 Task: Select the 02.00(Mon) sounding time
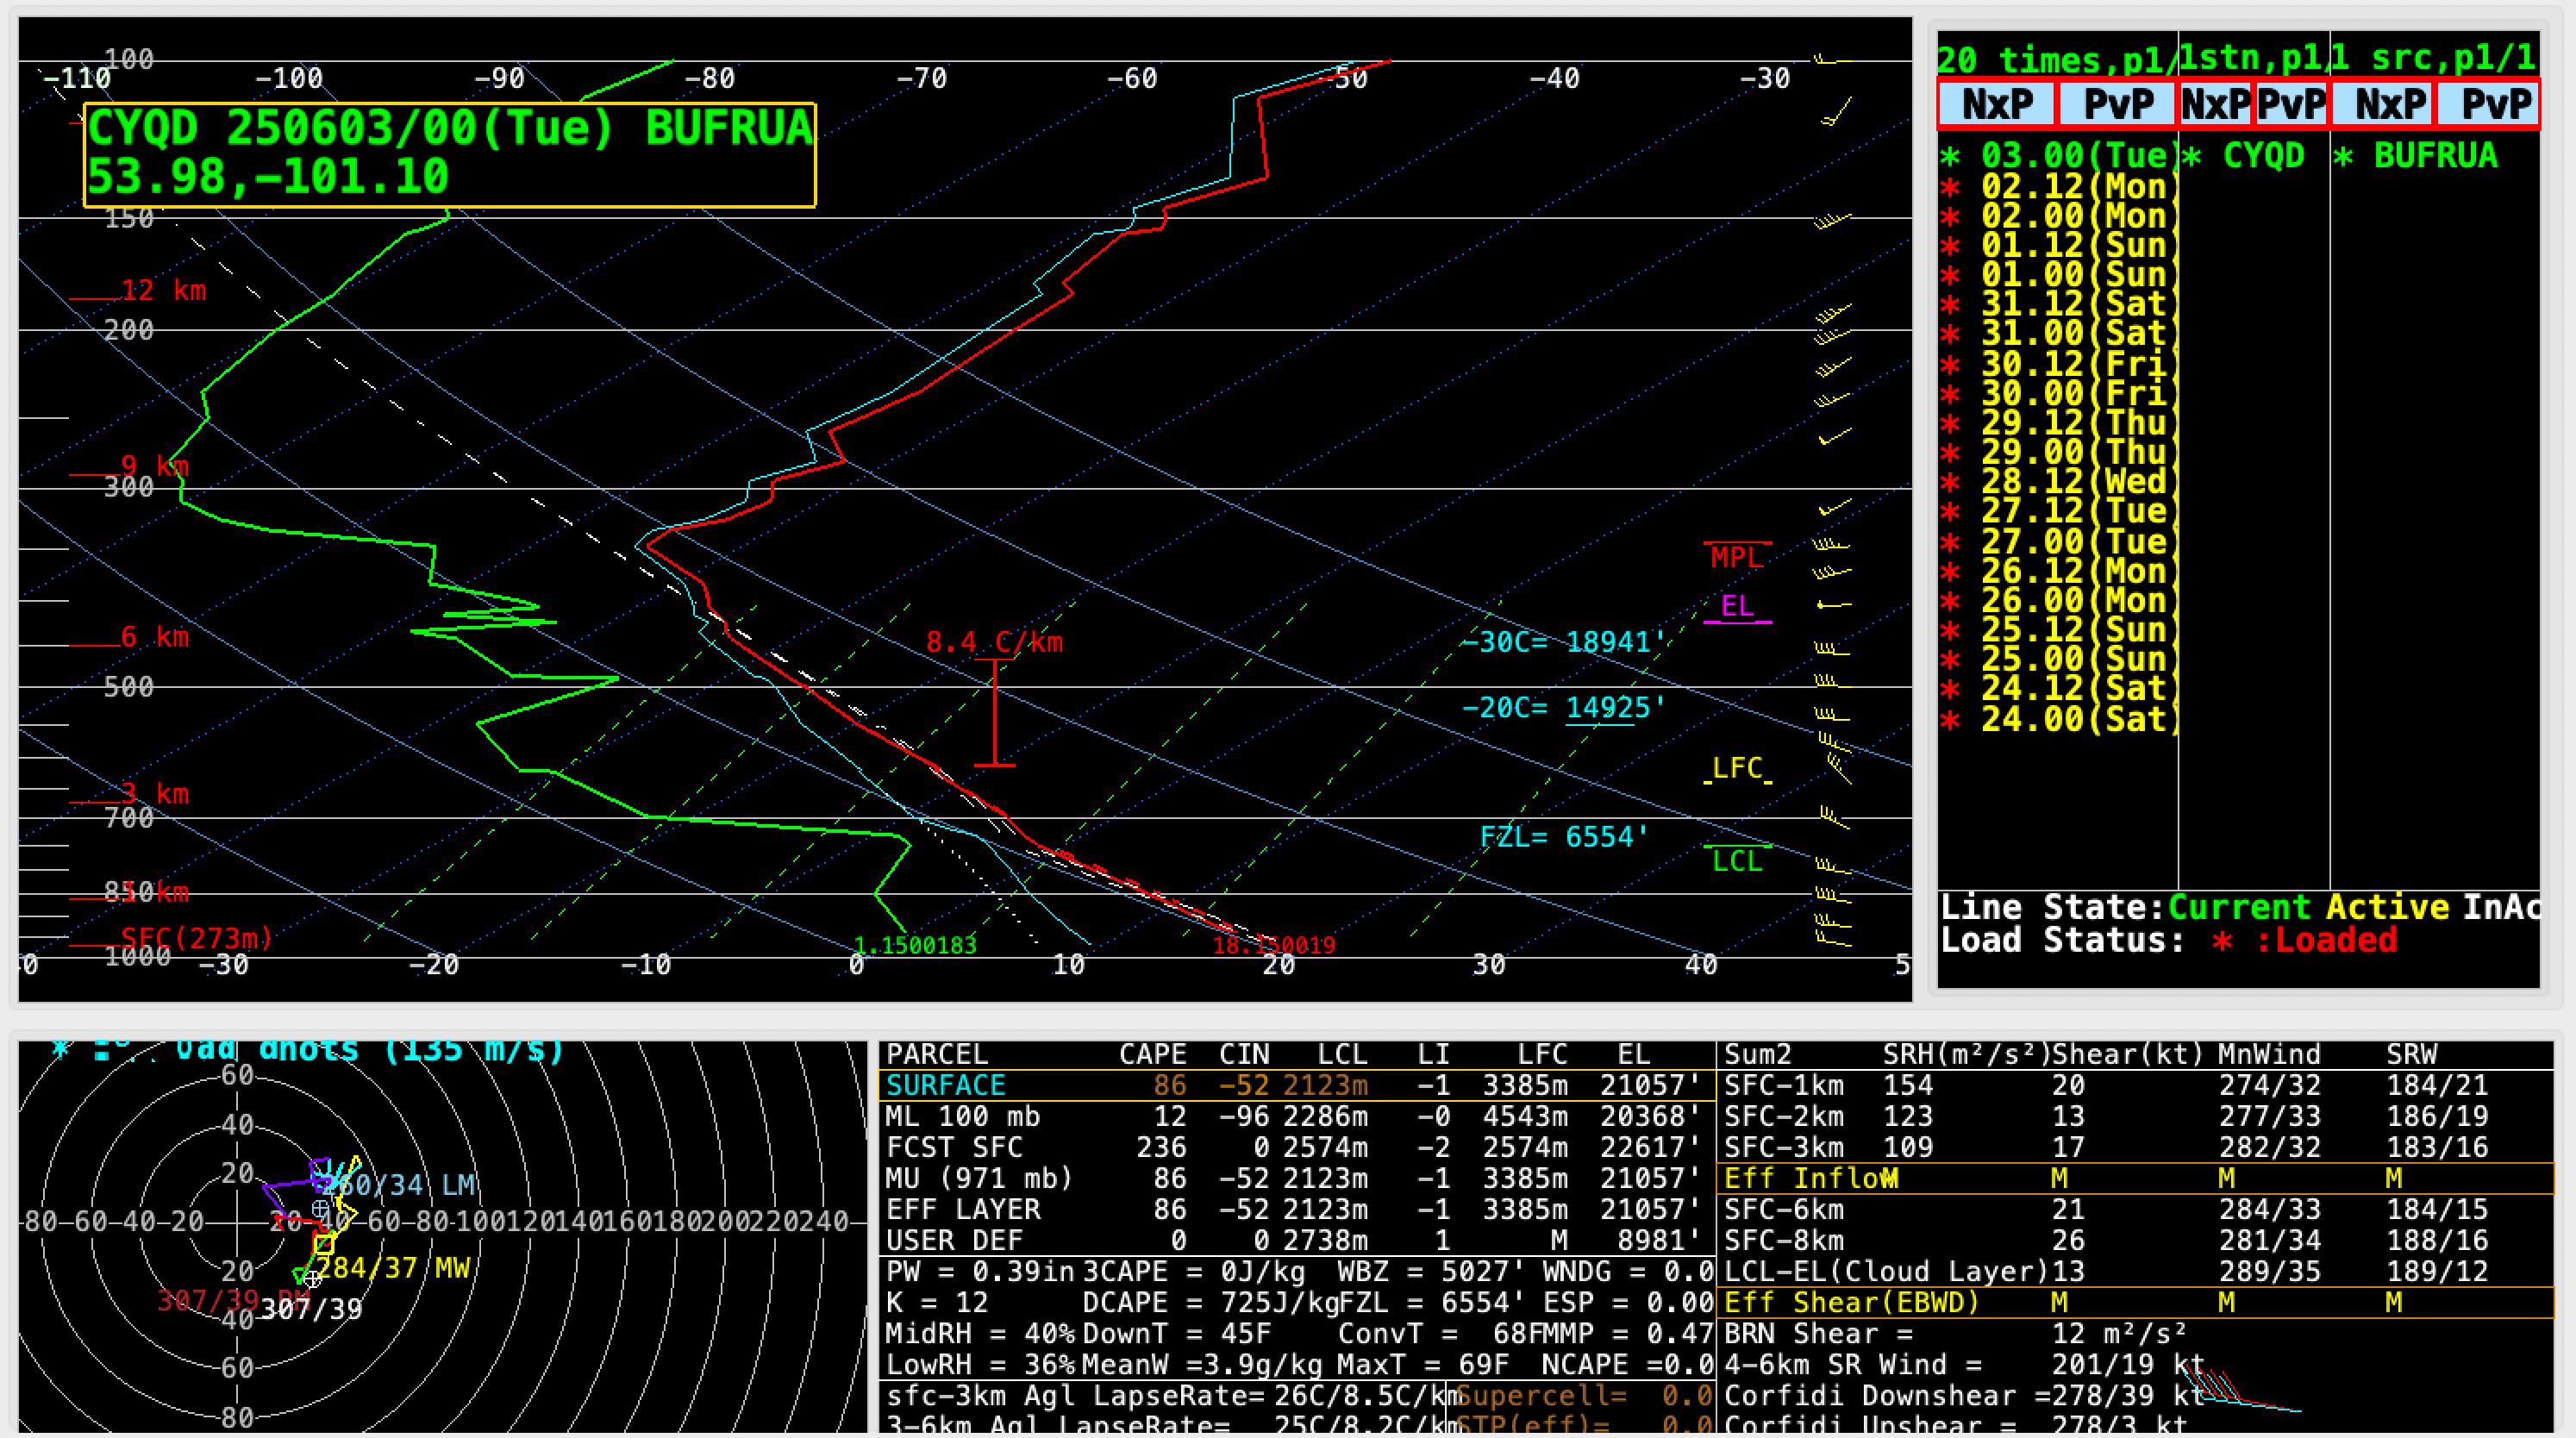[x=2058, y=216]
